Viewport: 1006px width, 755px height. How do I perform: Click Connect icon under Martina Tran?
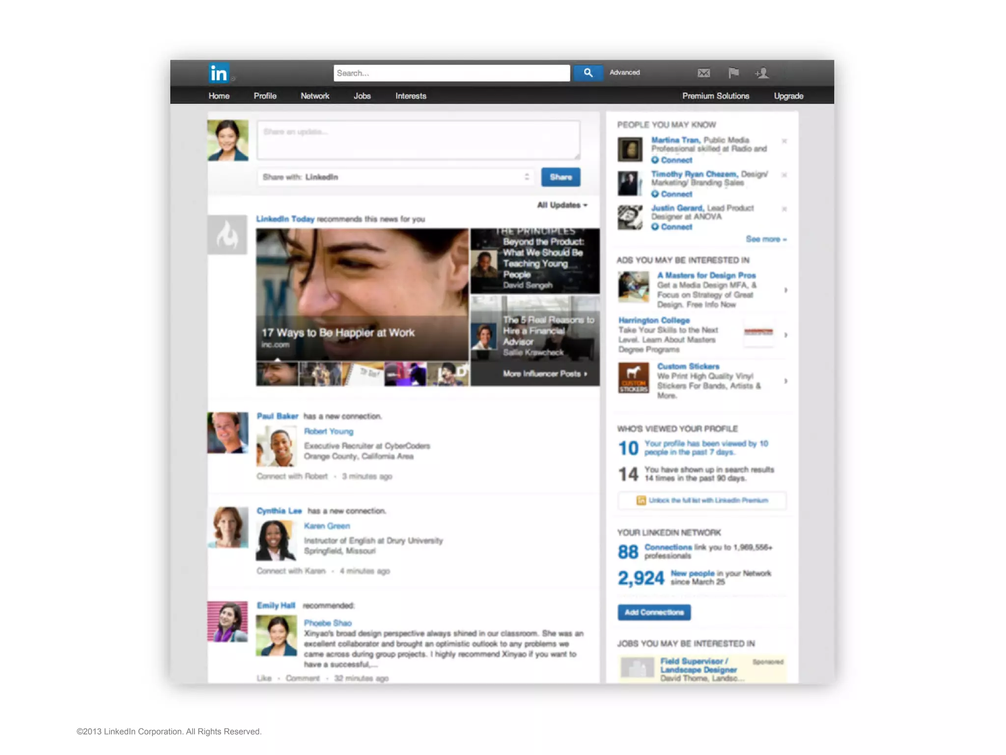655,160
